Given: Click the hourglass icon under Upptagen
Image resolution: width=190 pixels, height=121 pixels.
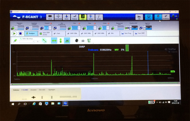Looking at the screenshot, I should (52, 97).
